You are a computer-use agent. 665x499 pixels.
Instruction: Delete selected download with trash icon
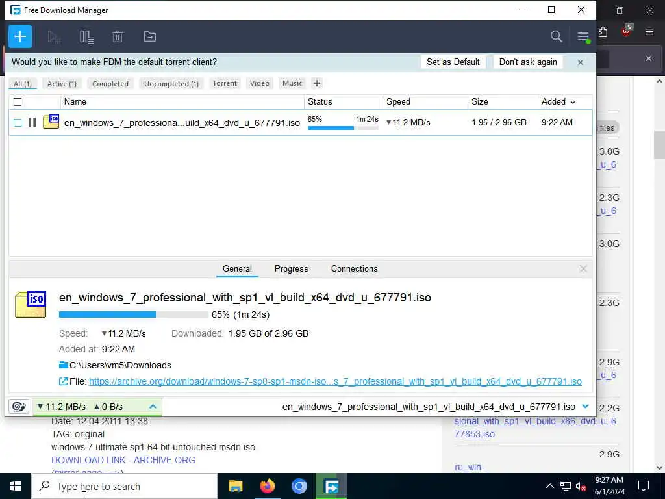coord(118,37)
